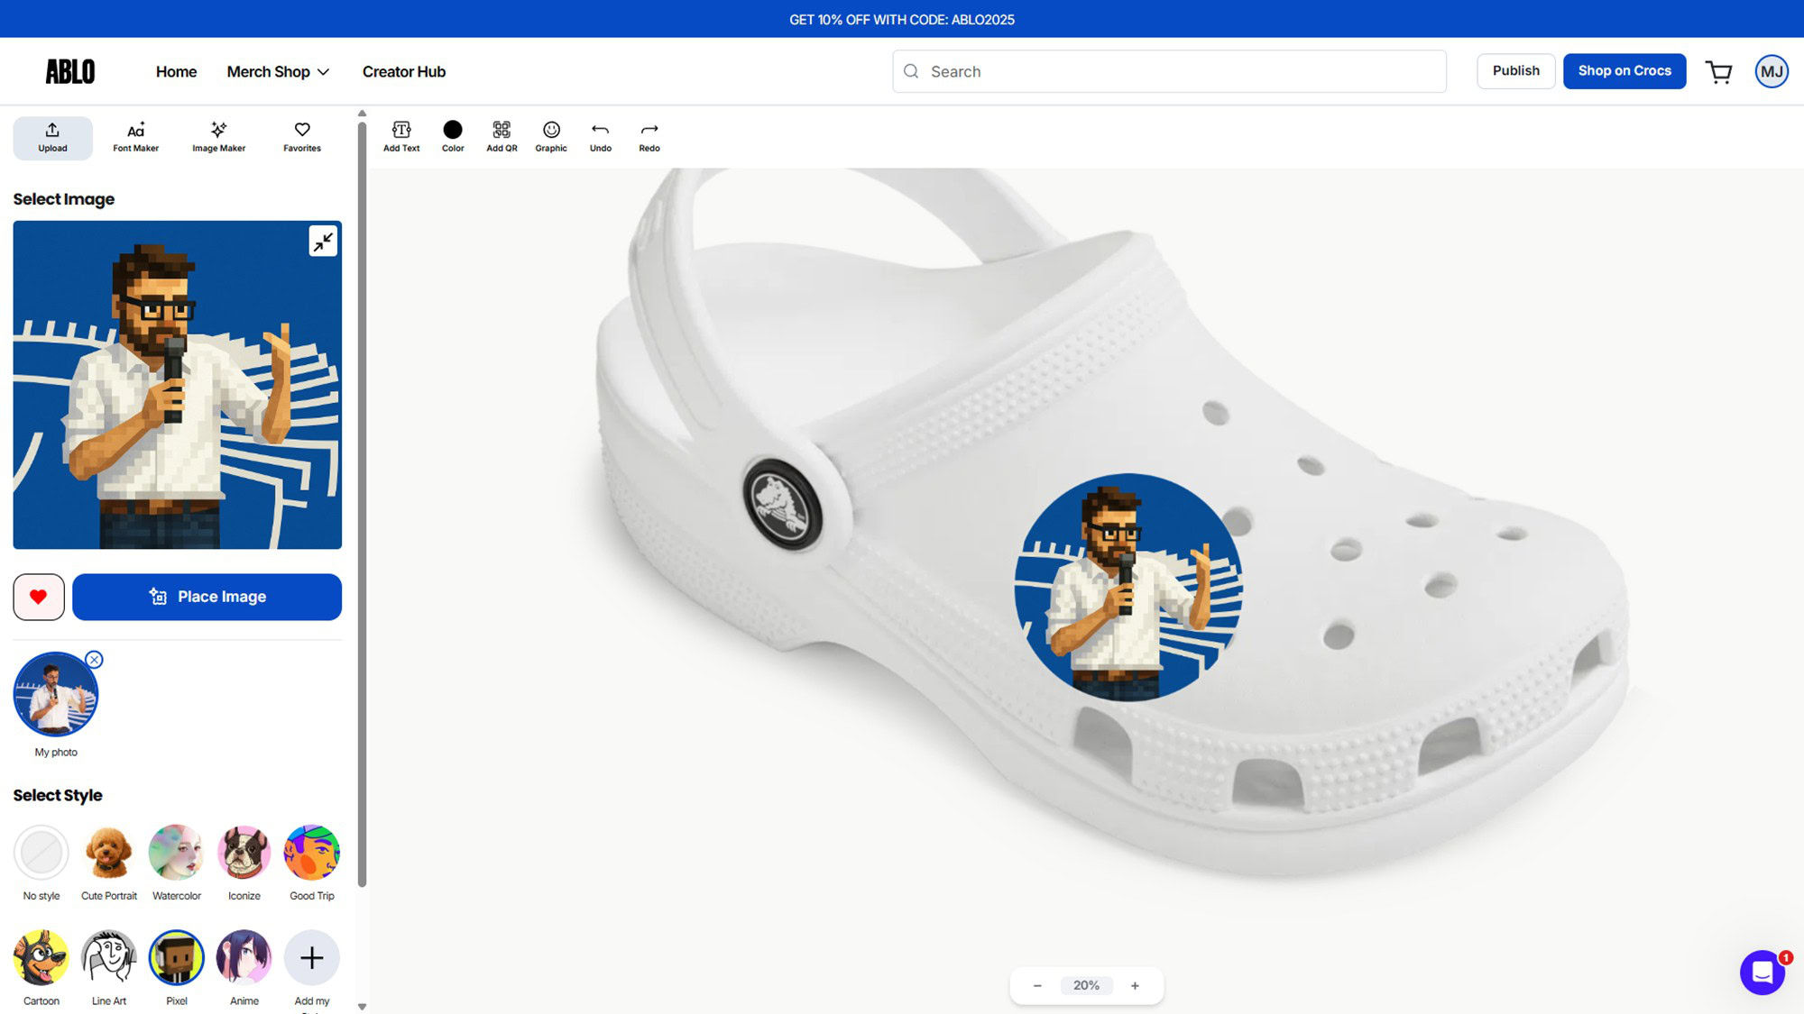Screen dimensions: 1804x1014
Task: Open the chat support bubble
Action: tap(1763, 973)
